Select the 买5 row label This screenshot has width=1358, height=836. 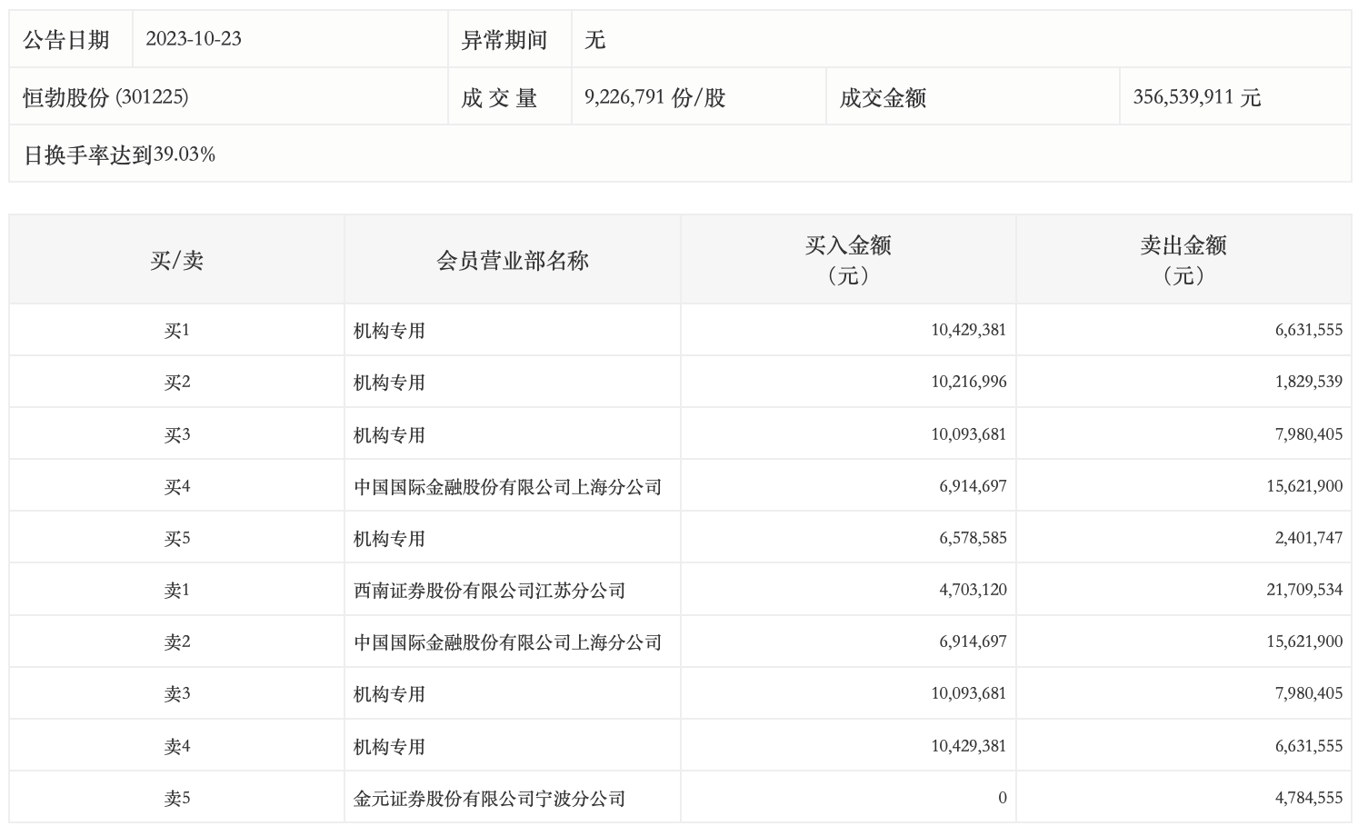pyautogui.click(x=177, y=539)
